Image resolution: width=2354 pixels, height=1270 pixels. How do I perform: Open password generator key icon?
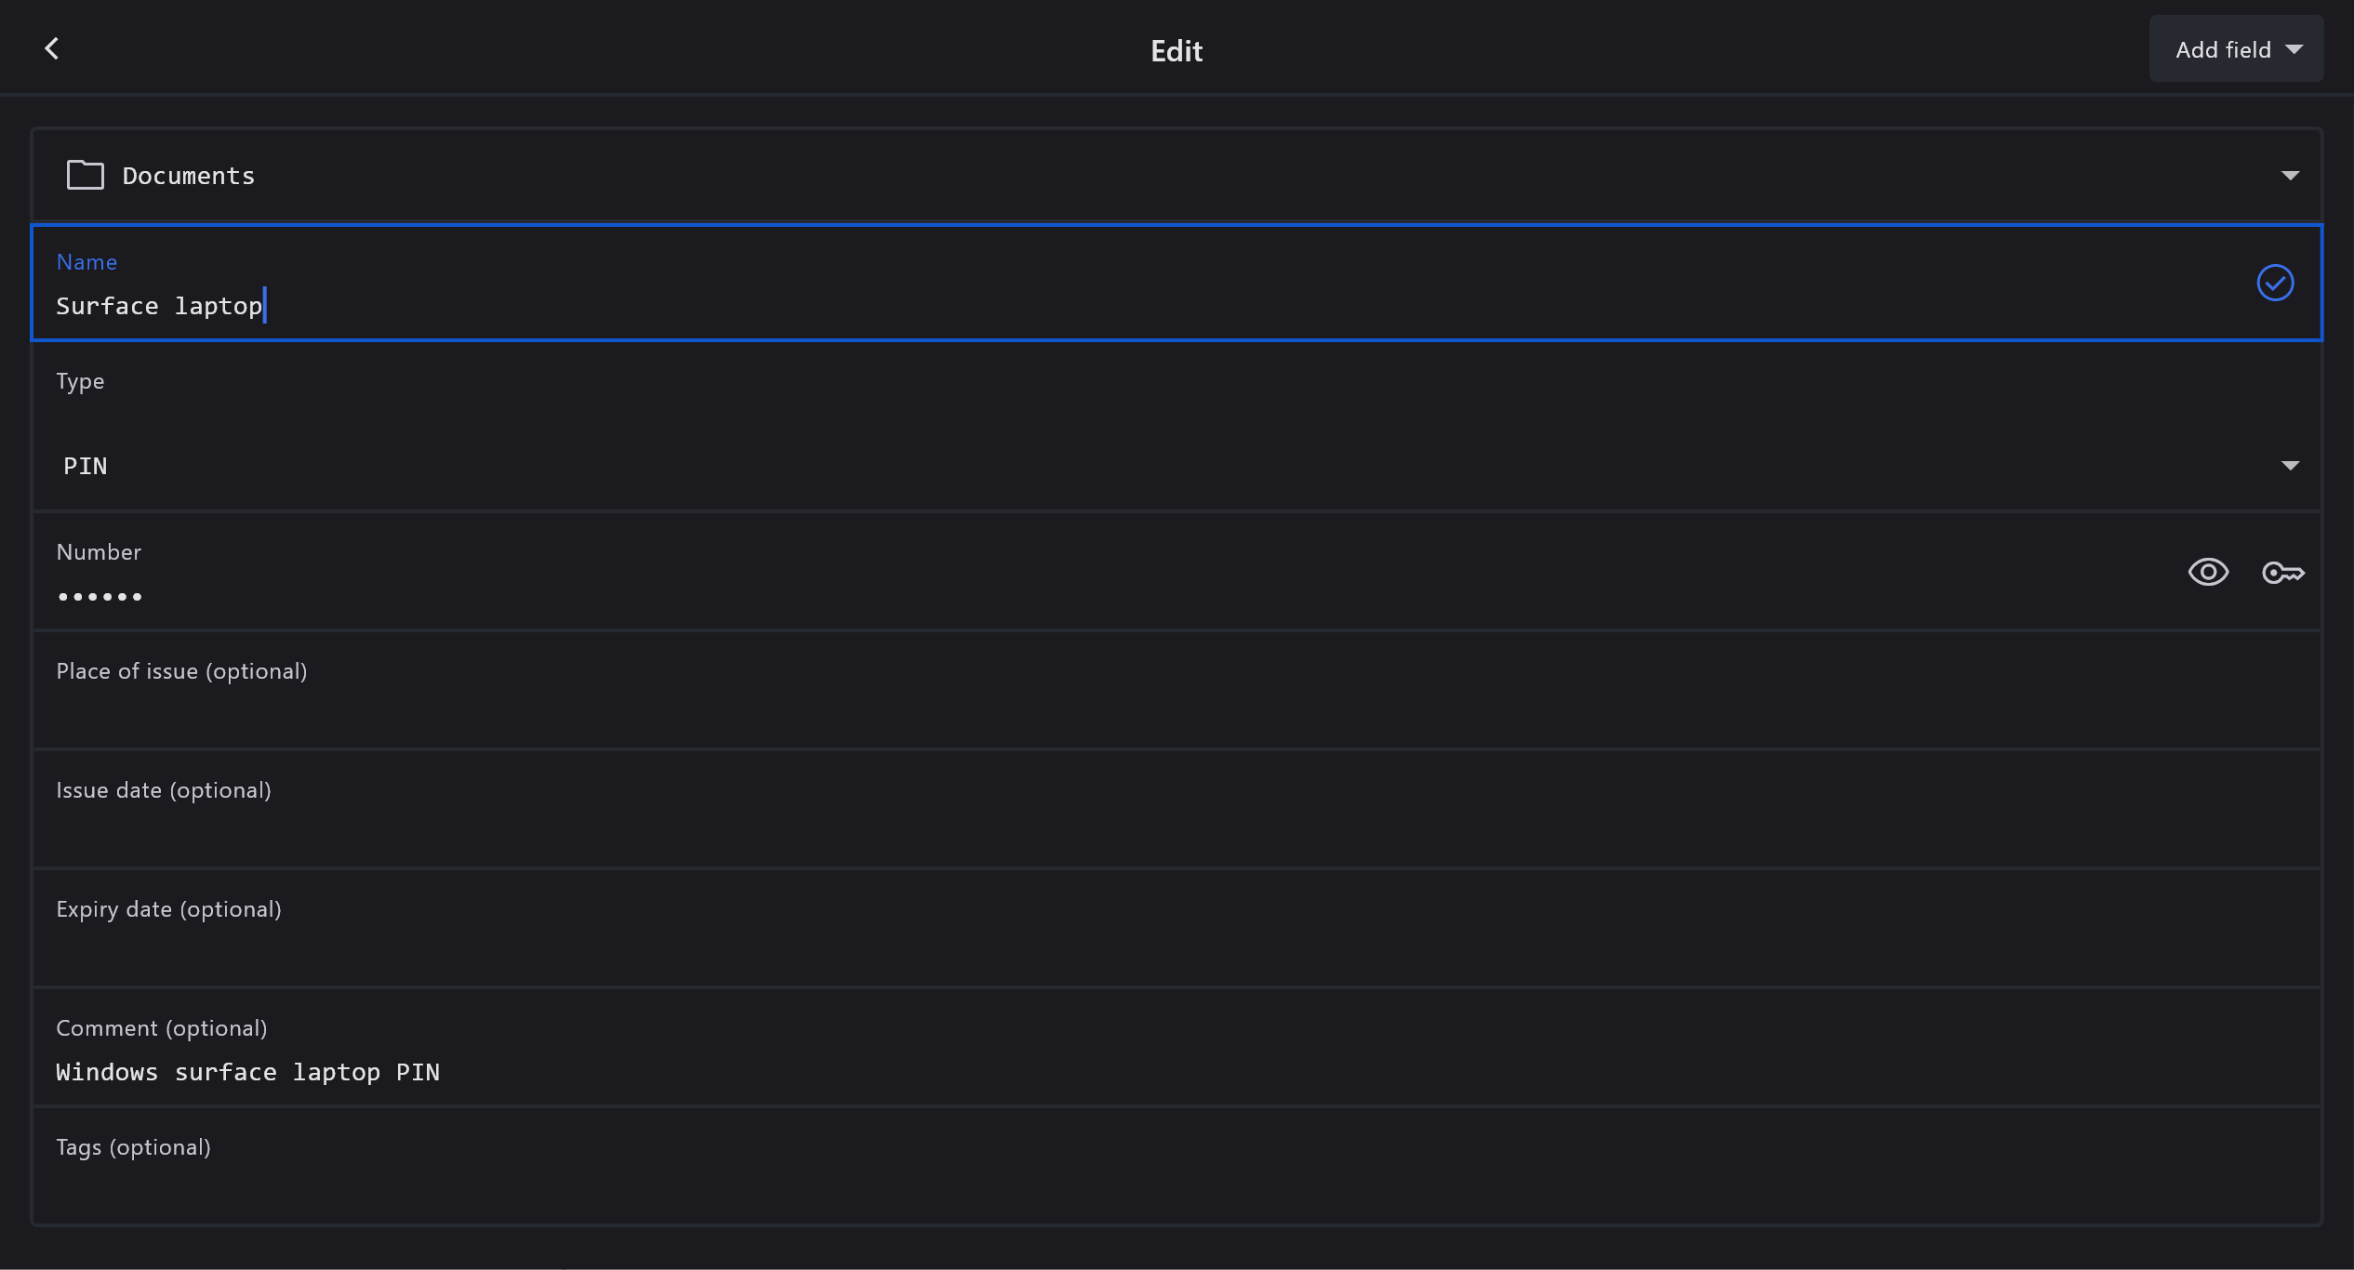(2282, 573)
